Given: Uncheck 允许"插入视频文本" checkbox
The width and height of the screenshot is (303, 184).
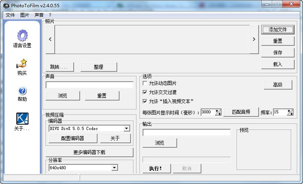Looking at the screenshot, I should pos(144,101).
